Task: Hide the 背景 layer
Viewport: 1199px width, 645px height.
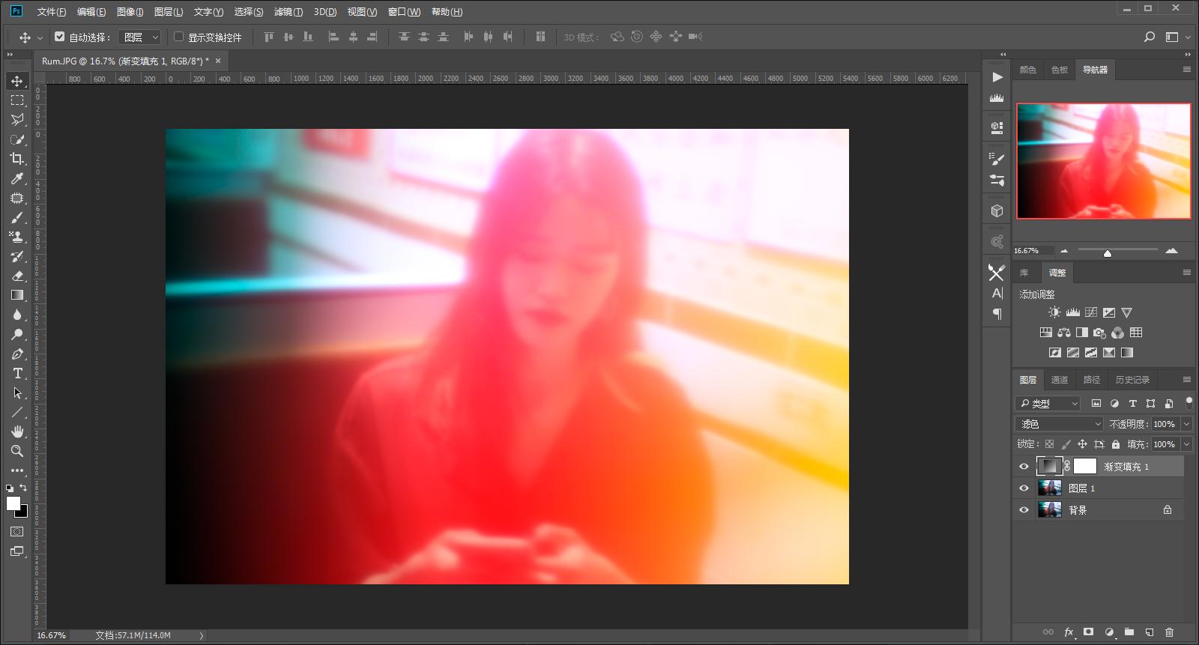Action: click(1024, 510)
